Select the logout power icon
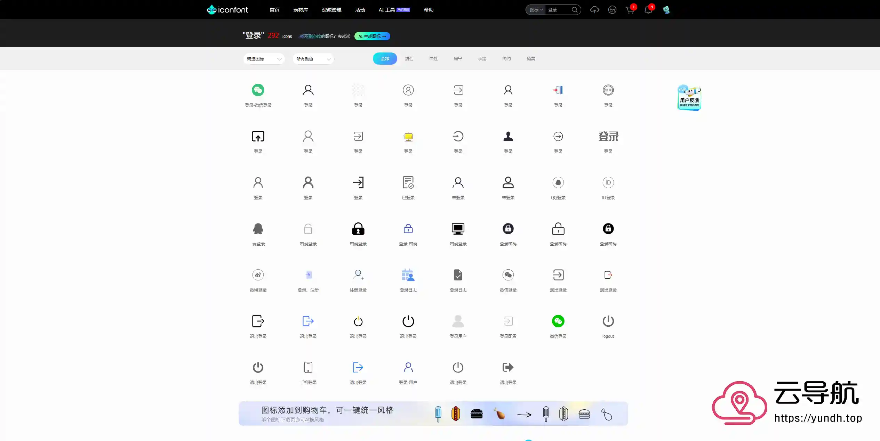This screenshot has width=880, height=441. point(608,321)
